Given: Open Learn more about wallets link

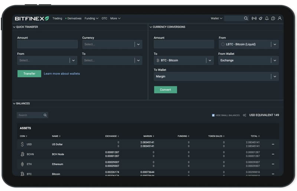Looking at the screenshot, I should point(62,74).
